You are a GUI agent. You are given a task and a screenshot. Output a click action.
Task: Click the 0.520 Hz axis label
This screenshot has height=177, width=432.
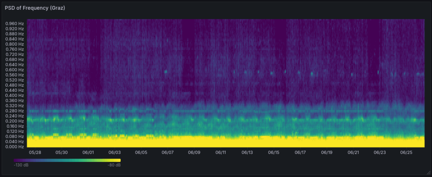pyautogui.click(x=15, y=80)
